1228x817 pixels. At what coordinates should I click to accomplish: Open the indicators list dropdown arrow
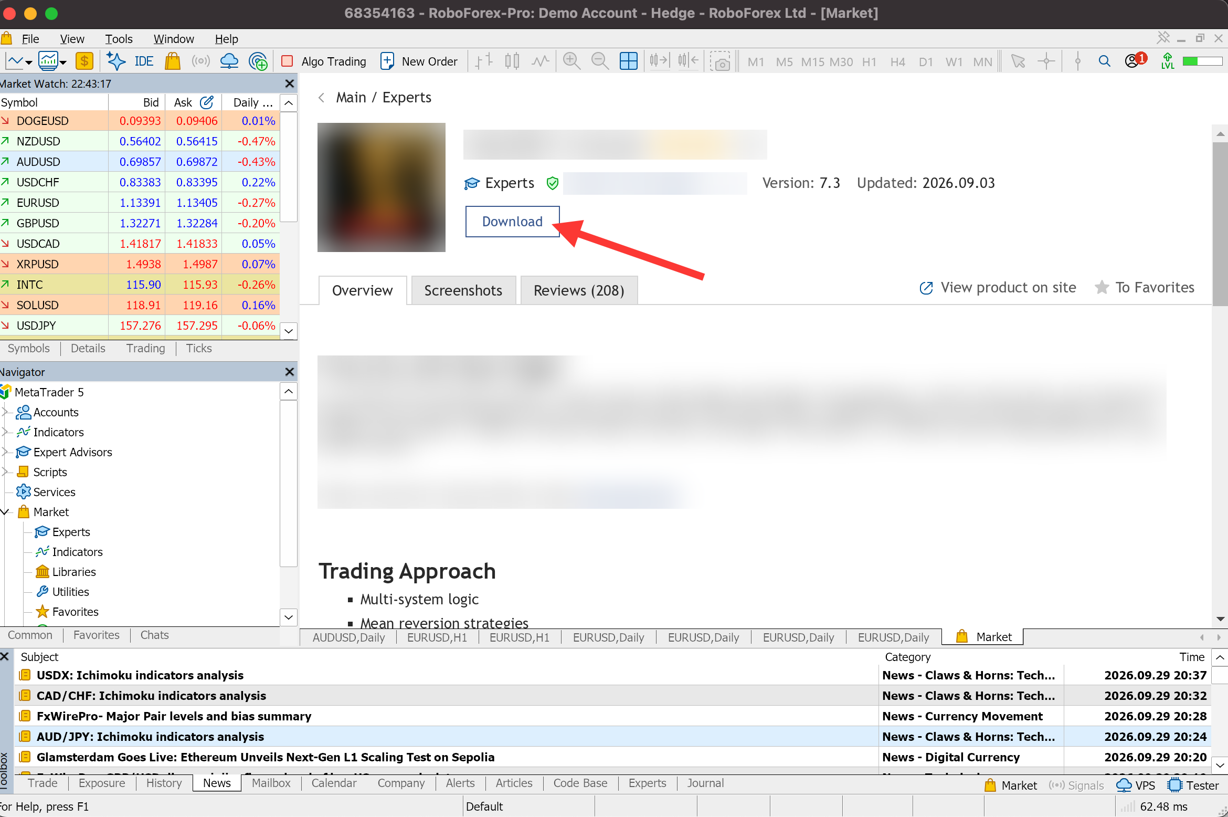click(x=63, y=62)
